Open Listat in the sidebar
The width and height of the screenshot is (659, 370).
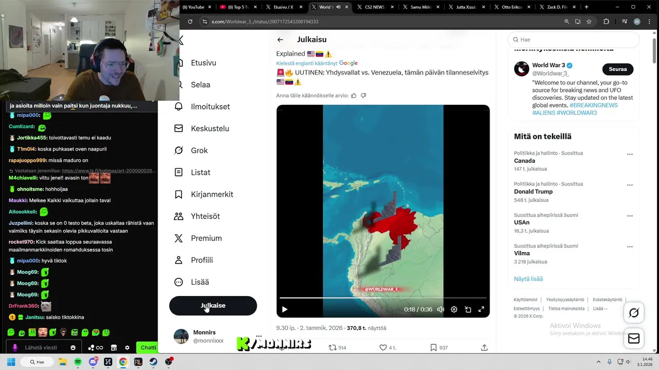click(200, 172)
